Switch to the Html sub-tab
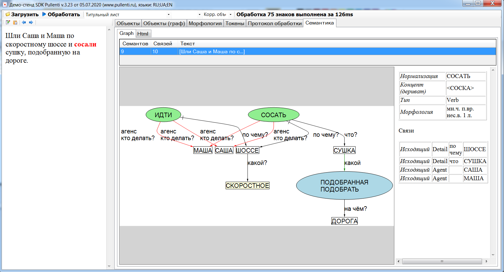504x272 pixels. point(143,34)
